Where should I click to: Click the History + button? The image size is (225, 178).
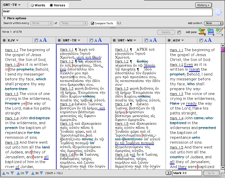pos(203,5)
